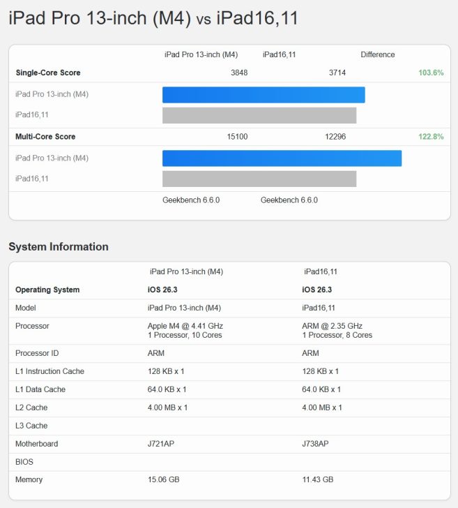Image resolution: width=458 pixels, height=508 pixels.
Task: Click the Processor ID row label
Action: tap(37, 353)
